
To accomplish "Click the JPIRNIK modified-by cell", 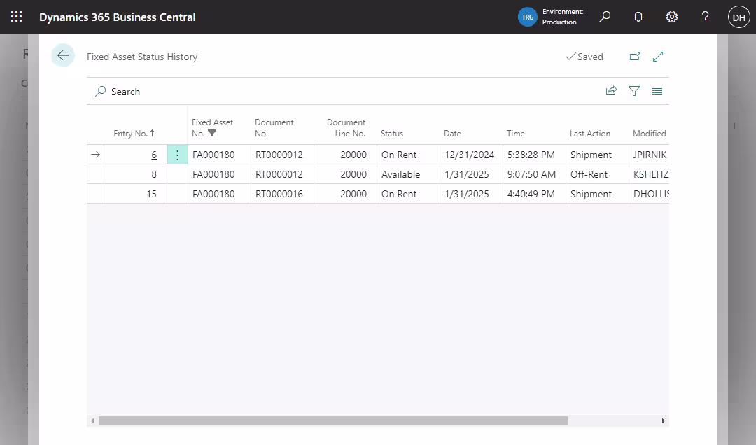I will [x=650, y=155].
